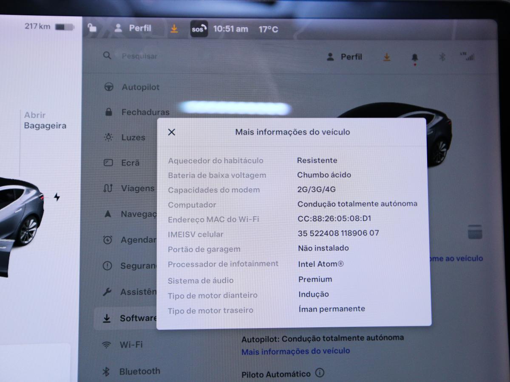Tap the 17°C temperature reading

click(x=269, y=29)
